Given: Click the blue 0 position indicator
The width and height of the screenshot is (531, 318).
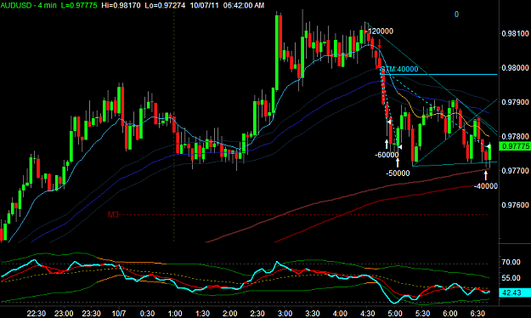Looking at the screenshot, I should pos(456,14).
